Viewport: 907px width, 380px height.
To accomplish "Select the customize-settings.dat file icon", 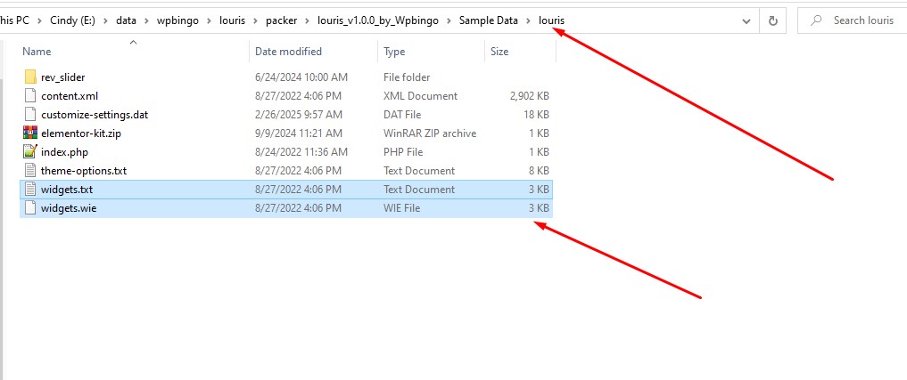I will click(x=30, y=115).
